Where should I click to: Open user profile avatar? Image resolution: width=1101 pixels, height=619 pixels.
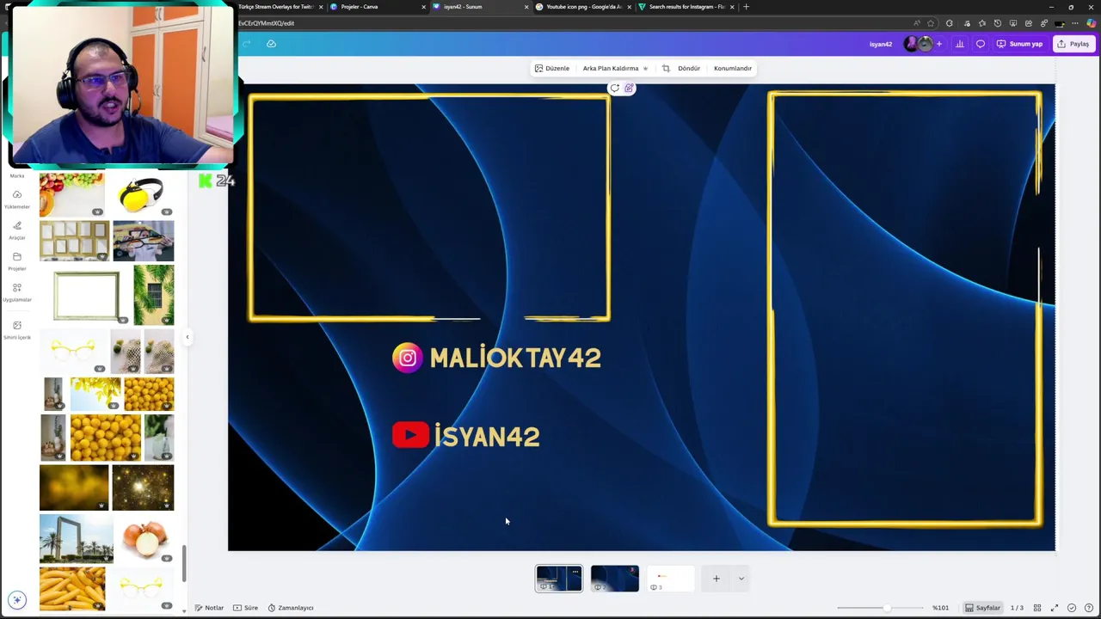912,44
